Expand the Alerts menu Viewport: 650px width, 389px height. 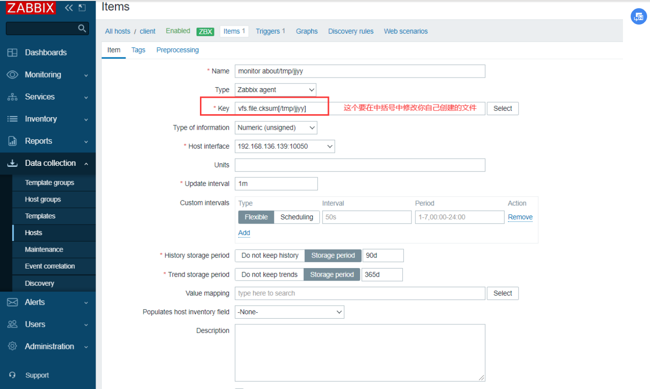point(86,303)
